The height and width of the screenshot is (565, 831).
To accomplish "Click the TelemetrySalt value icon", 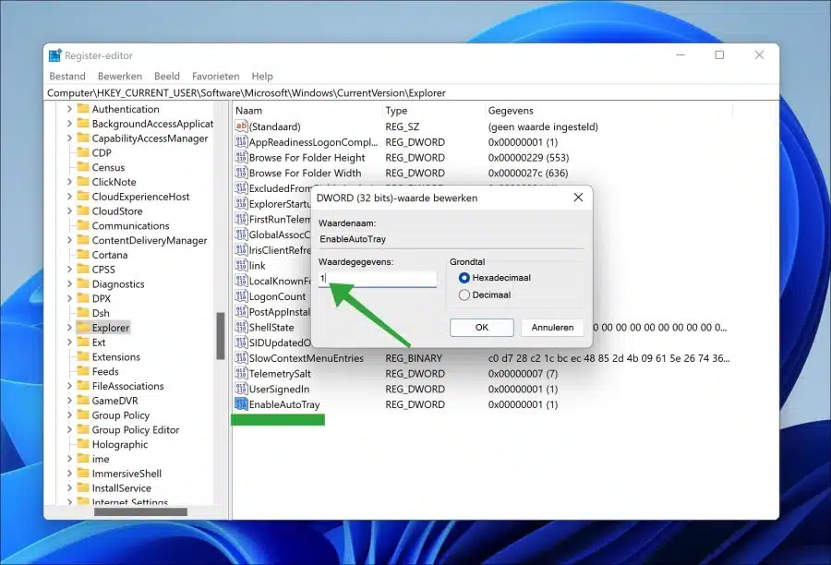I will (241, 373).
